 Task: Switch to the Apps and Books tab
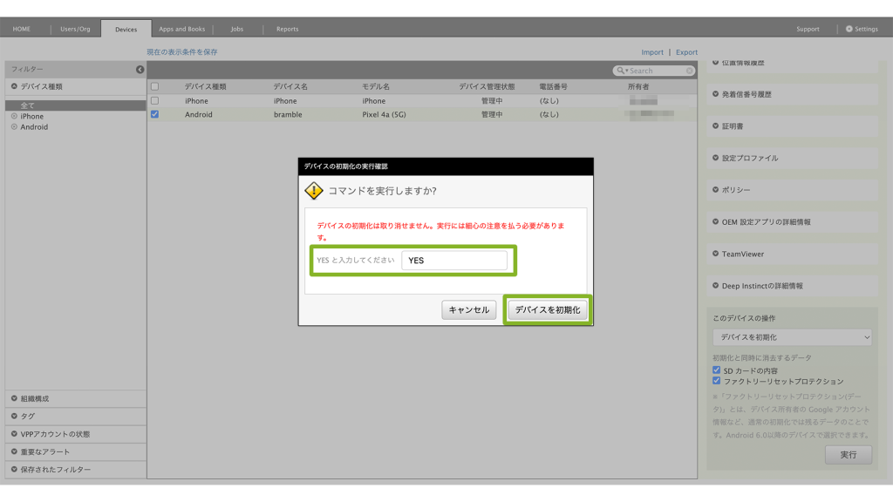[181, 29]
